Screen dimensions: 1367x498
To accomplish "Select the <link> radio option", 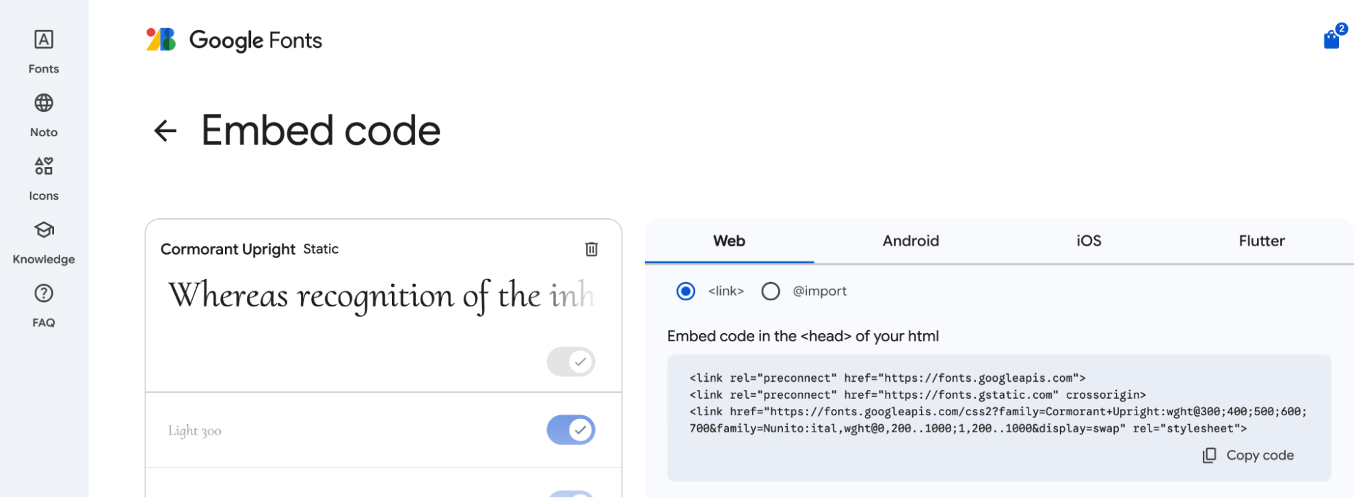I will 685,291.
